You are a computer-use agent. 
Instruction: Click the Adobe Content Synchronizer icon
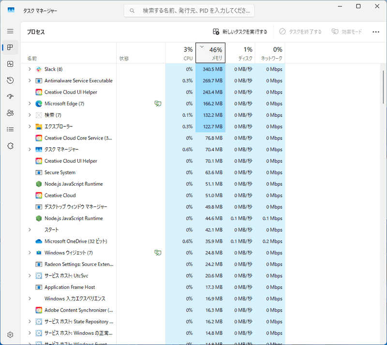coord(39,310)
